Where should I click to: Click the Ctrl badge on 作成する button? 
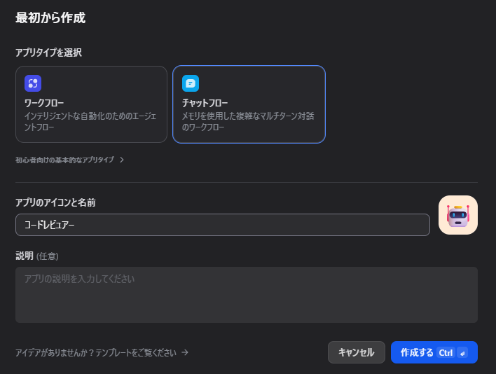(446, 353)
